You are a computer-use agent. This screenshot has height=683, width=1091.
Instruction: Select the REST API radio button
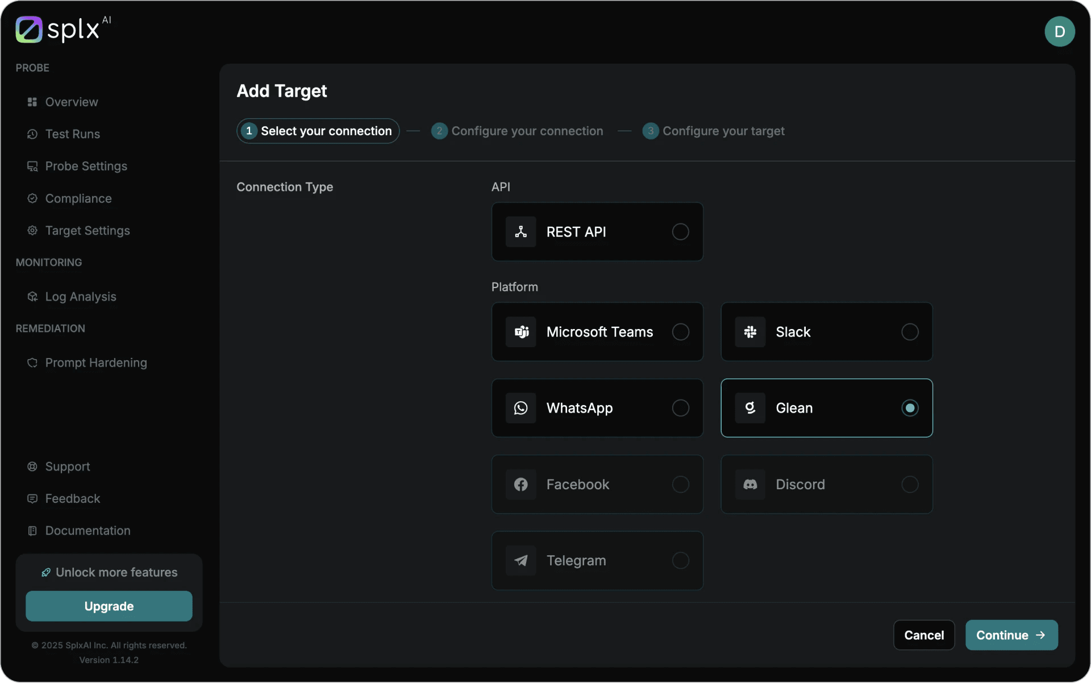pos(680,232)
